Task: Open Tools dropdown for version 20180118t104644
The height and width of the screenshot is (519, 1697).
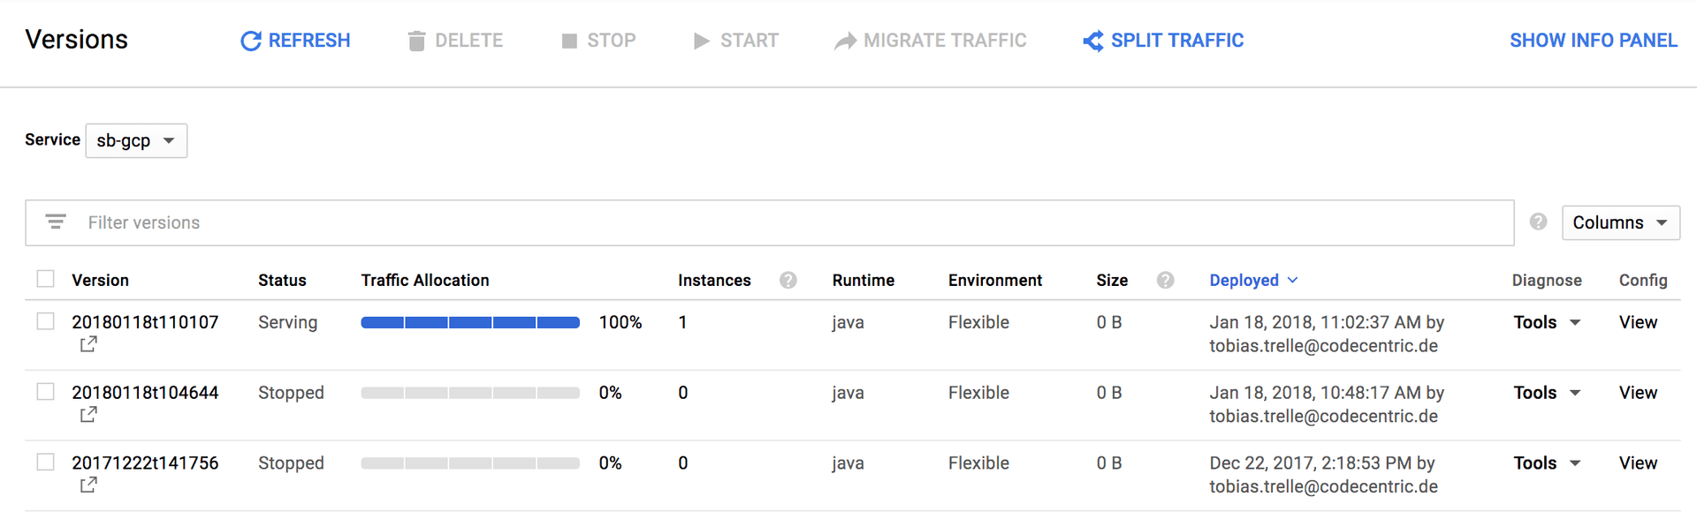Action: coord(1547,393)
